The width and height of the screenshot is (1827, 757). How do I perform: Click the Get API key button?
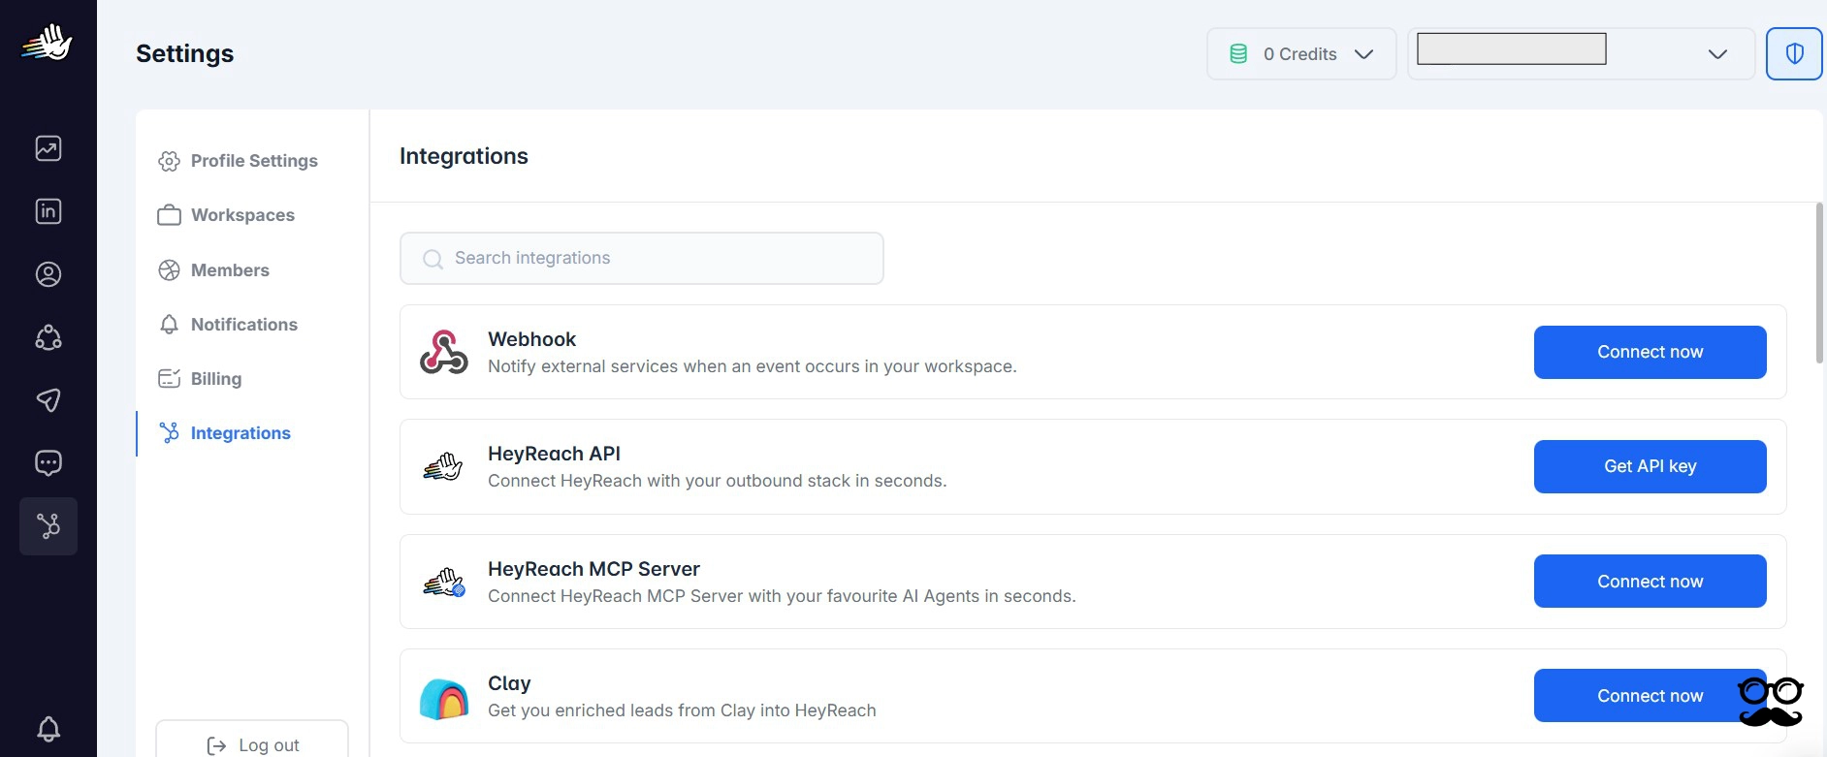1650,466
